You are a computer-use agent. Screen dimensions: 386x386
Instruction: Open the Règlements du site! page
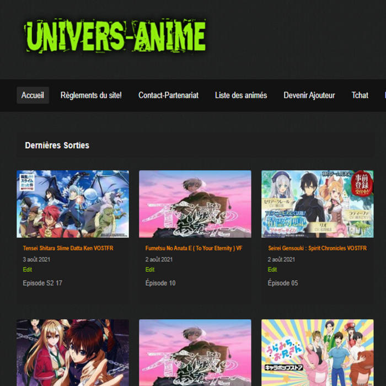pyautogui.click(x=91, y=95)
